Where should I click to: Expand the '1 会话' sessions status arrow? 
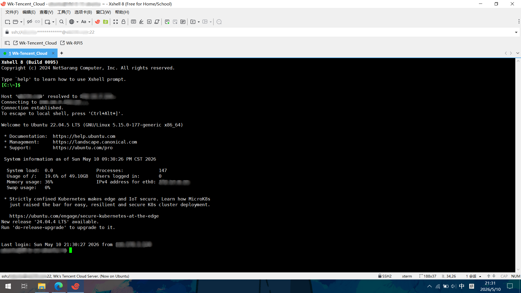click(x=480, y=276)
